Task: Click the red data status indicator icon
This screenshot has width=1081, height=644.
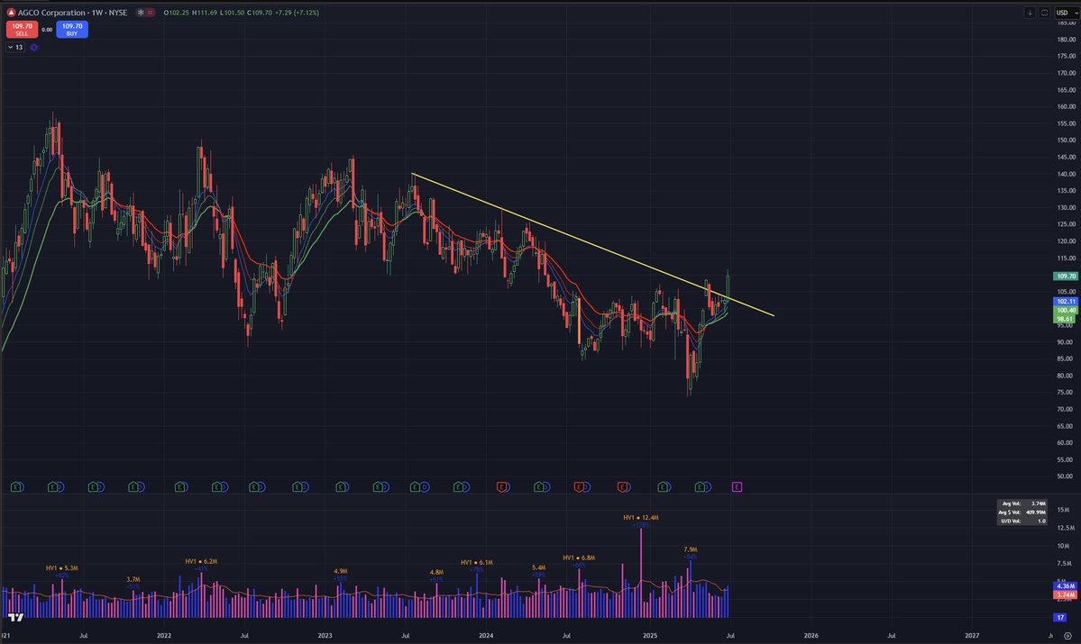Action: tap(151, 13)
